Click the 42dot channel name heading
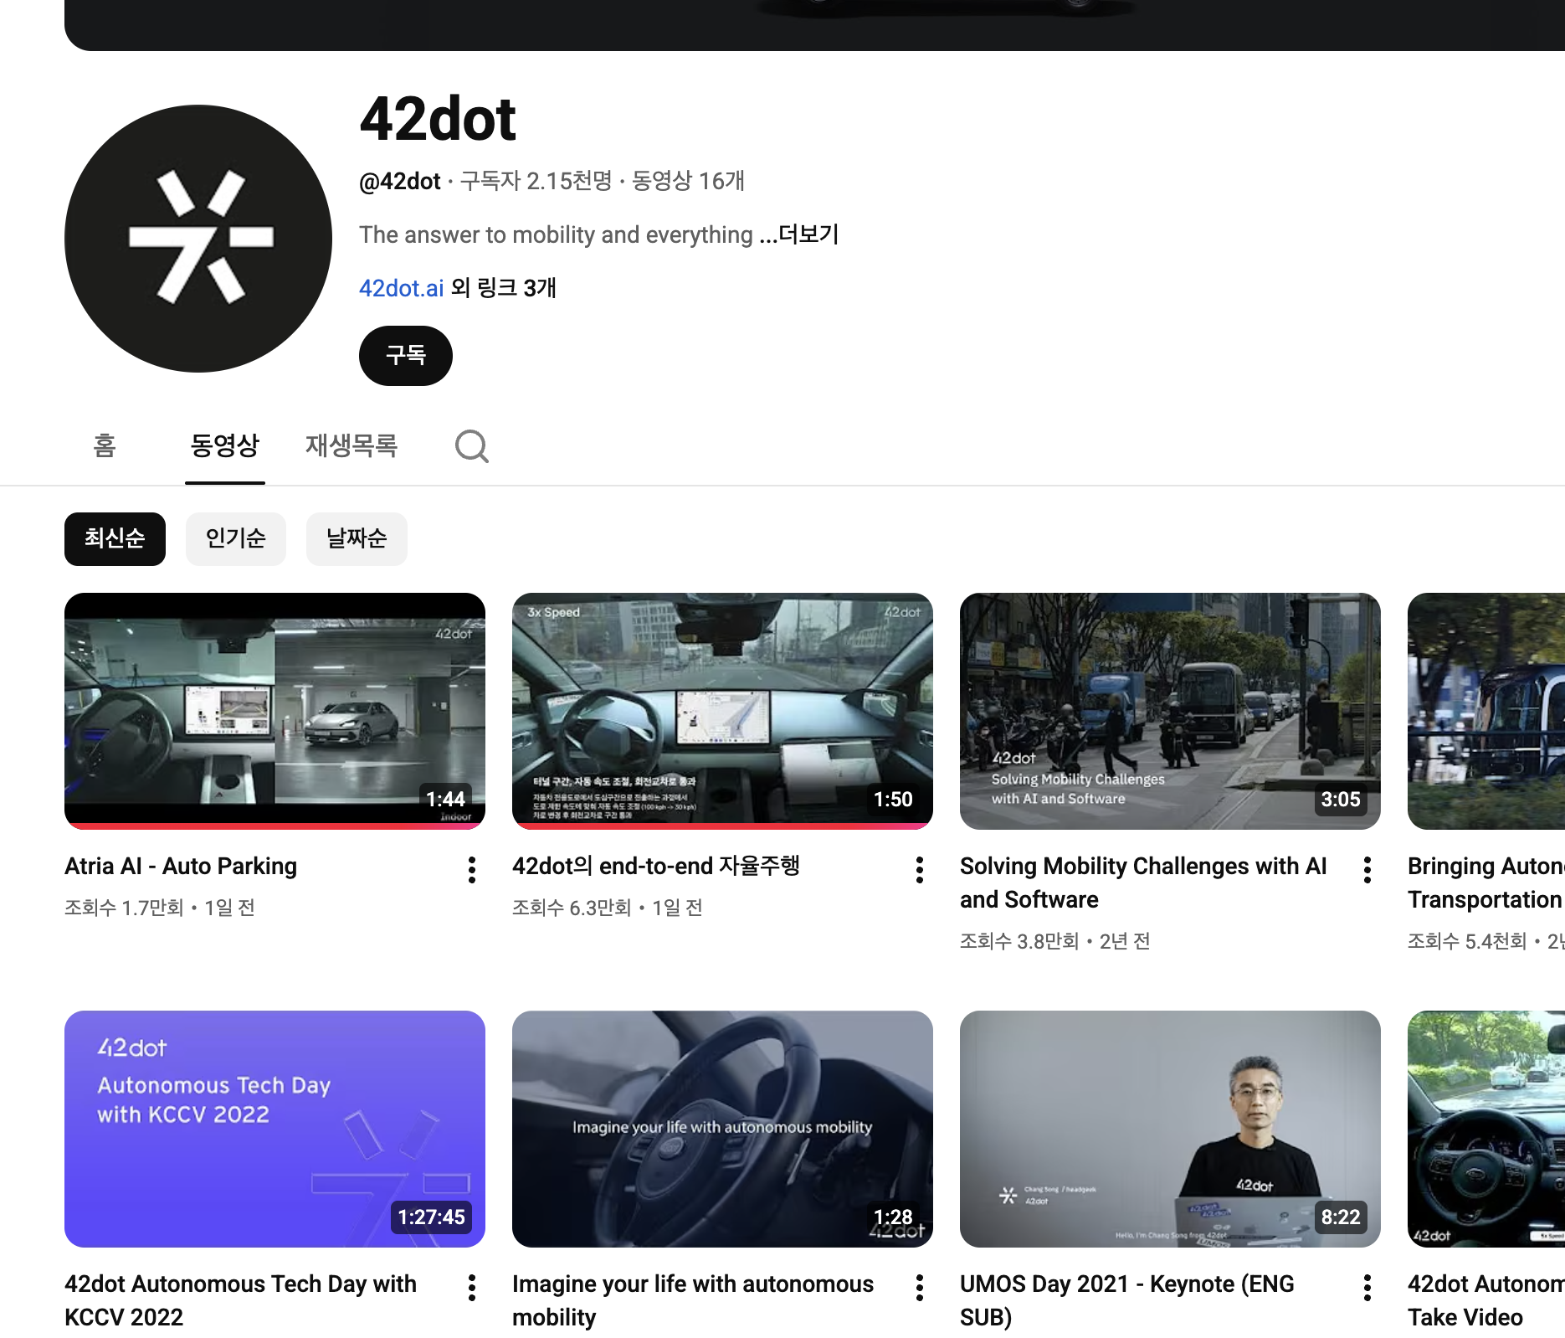 (438, 119)
